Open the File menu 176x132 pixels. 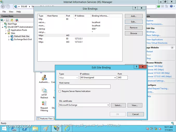pos(4,12)
